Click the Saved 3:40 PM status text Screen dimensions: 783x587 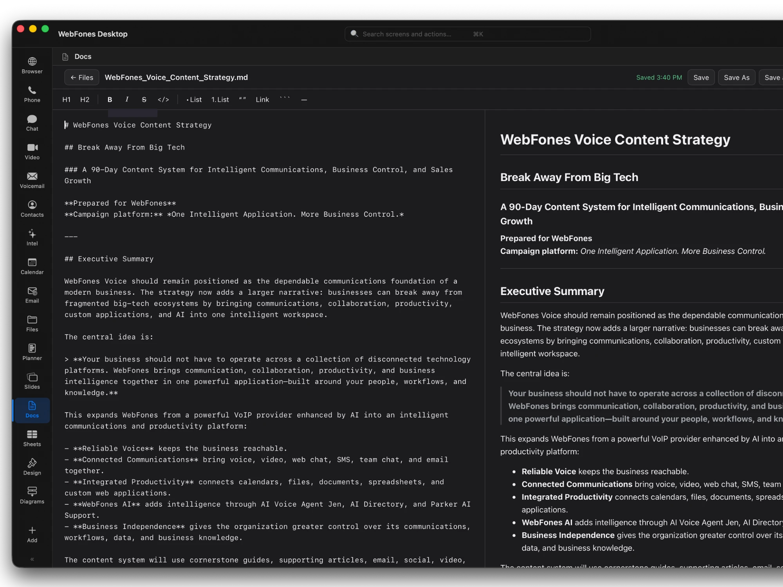[x=659, y=77]
